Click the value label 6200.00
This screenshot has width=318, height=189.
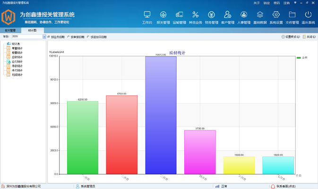(83, 100)
